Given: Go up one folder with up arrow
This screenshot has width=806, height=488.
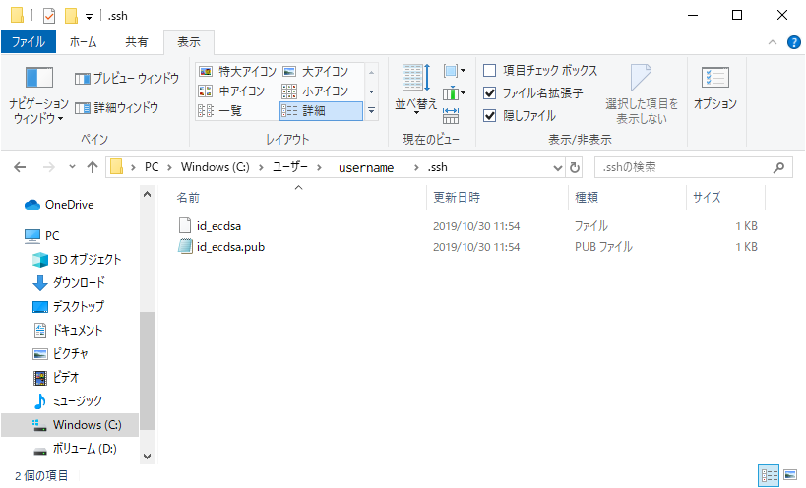Looking at the screenshot, I should (93, 167).
